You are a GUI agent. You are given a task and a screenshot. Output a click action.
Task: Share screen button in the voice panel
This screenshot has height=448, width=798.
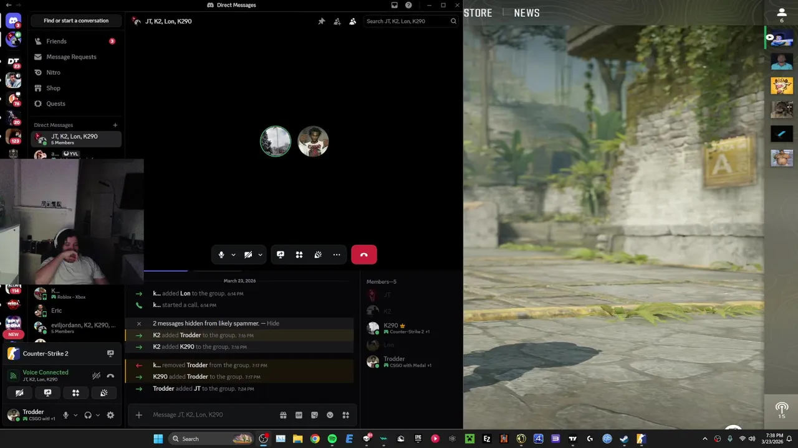[x=47, y=393]
